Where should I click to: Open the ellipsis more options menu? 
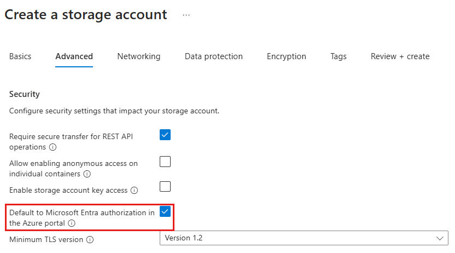tap(186, 15)
